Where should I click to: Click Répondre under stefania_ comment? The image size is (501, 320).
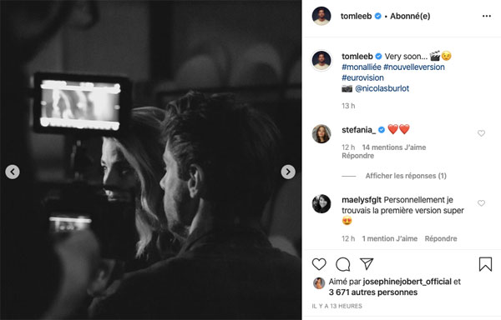[357, 156]
